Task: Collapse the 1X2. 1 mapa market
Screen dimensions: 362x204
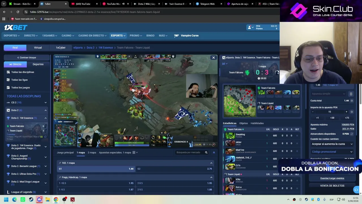Action: tap(211, 163)
